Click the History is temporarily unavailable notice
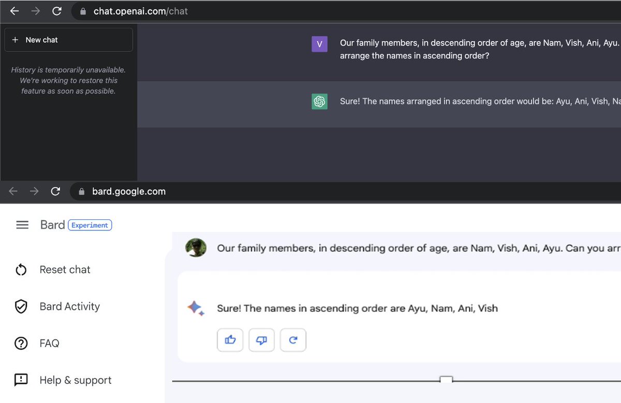Image resolution: width=621 pixels, height=403 pixels. tap(68, 80)
